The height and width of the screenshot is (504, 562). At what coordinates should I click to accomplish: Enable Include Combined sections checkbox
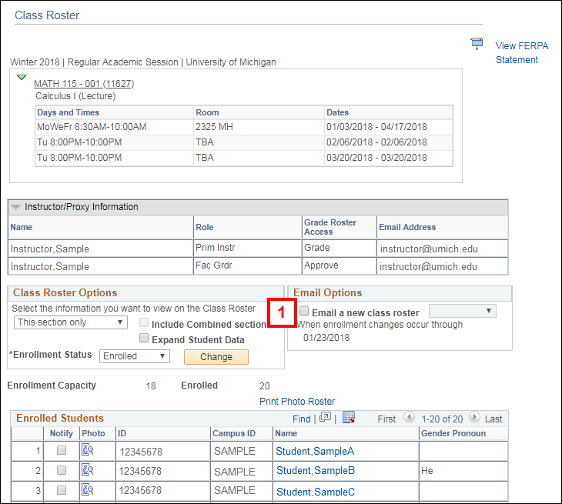click(144, 324)
